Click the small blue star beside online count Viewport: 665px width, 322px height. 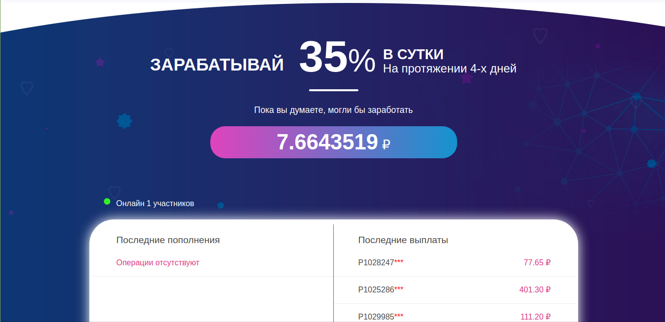[221, 205]
